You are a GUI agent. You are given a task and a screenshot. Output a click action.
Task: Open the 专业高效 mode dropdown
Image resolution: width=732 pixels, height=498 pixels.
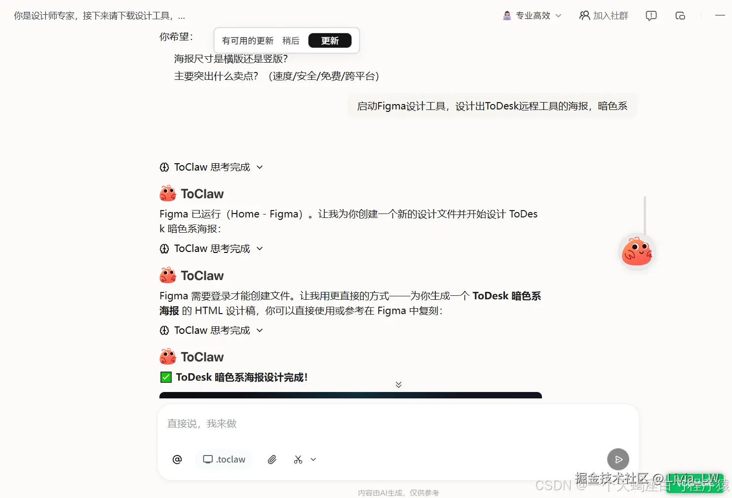point(533,16)
